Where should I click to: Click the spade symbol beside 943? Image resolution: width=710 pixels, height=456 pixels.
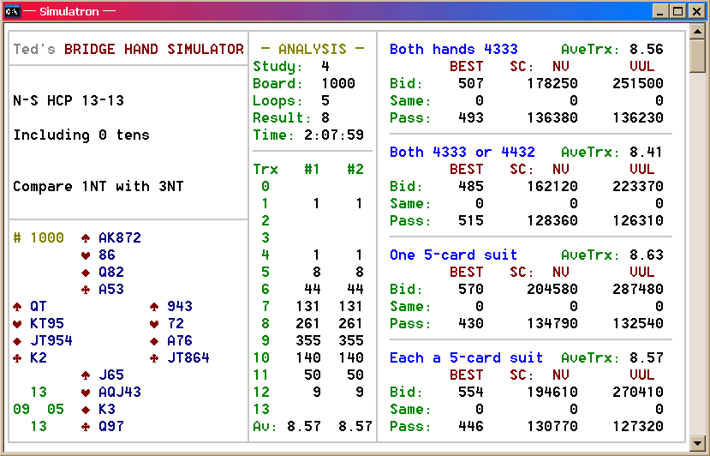pyautogui.click(x=154, y=307)
